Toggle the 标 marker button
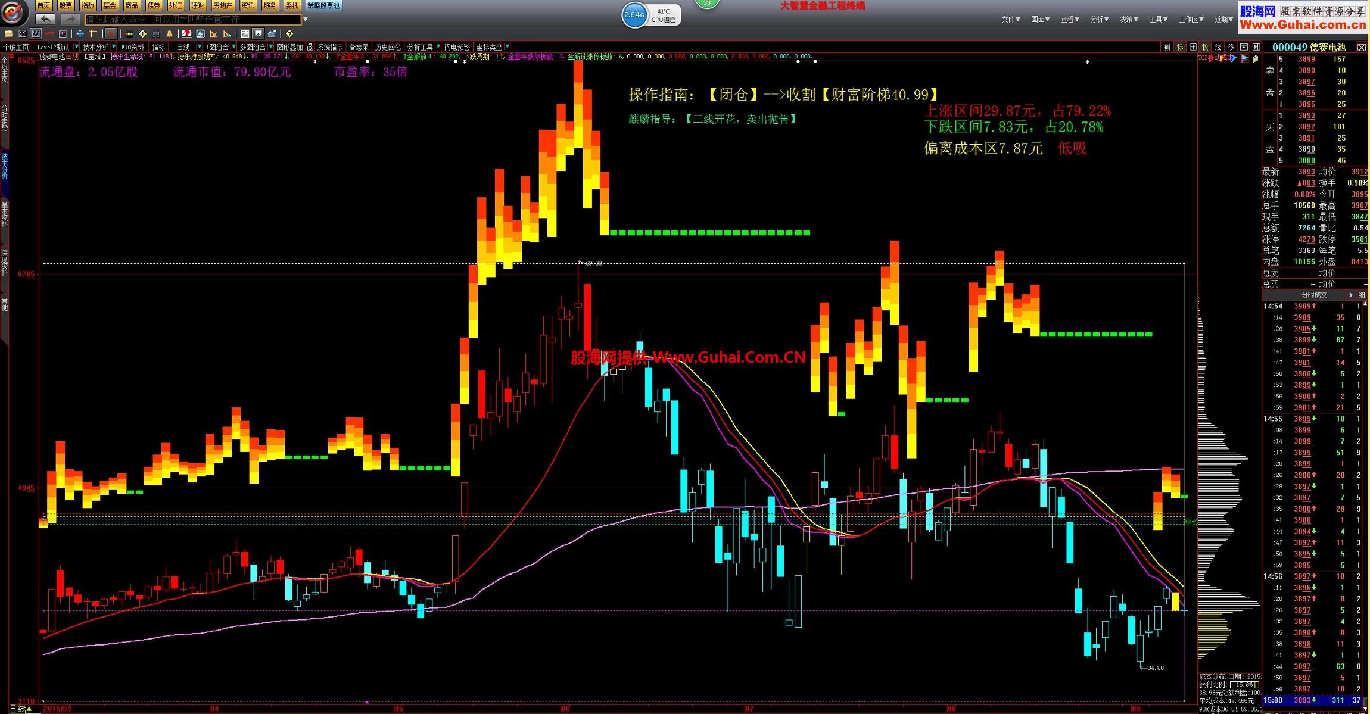Viewport: 1370px width, 714px height. pos(1180,47)
